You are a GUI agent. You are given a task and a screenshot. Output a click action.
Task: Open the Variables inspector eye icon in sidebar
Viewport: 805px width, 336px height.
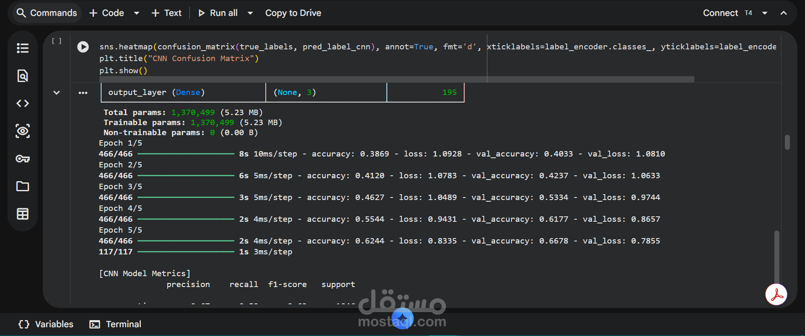(23, 131)
